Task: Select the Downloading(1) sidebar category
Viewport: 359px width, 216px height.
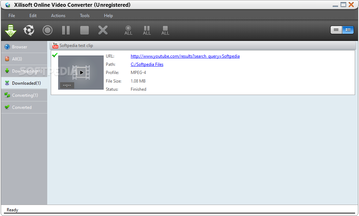Action: 24,71
